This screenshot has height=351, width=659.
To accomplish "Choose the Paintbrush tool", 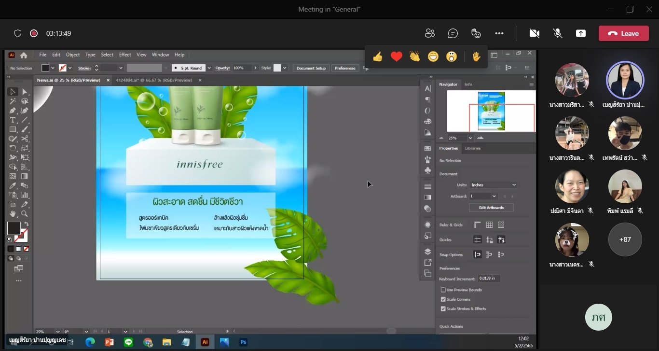I will coord(25,129).
